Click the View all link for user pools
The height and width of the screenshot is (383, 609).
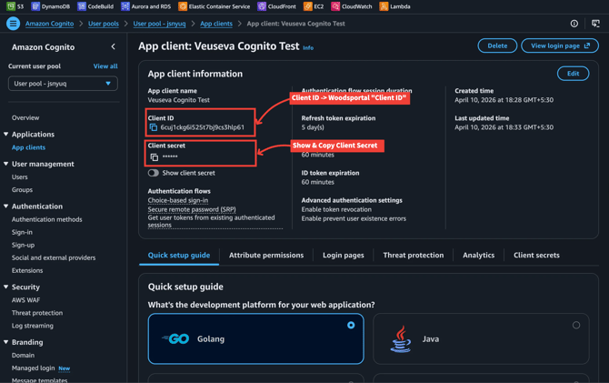(x=105, y=66)
